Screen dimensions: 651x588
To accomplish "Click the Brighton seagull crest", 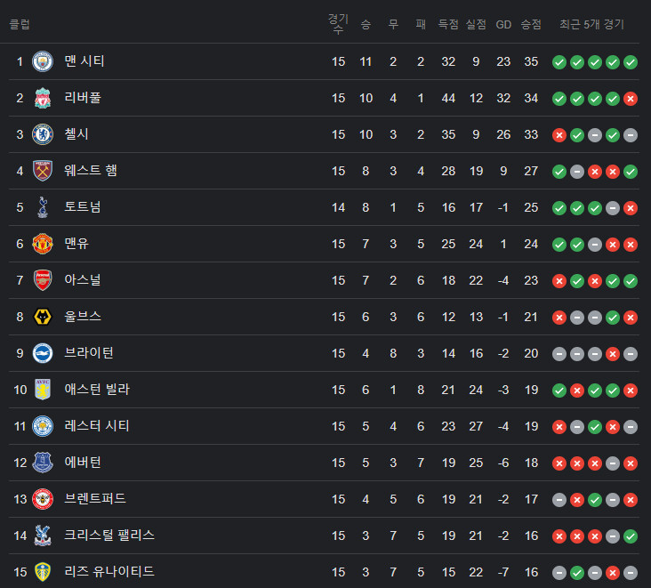I will 43,353.
